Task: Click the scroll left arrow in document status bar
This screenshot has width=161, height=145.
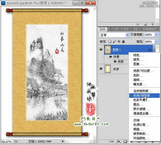Action: [67, 141]
